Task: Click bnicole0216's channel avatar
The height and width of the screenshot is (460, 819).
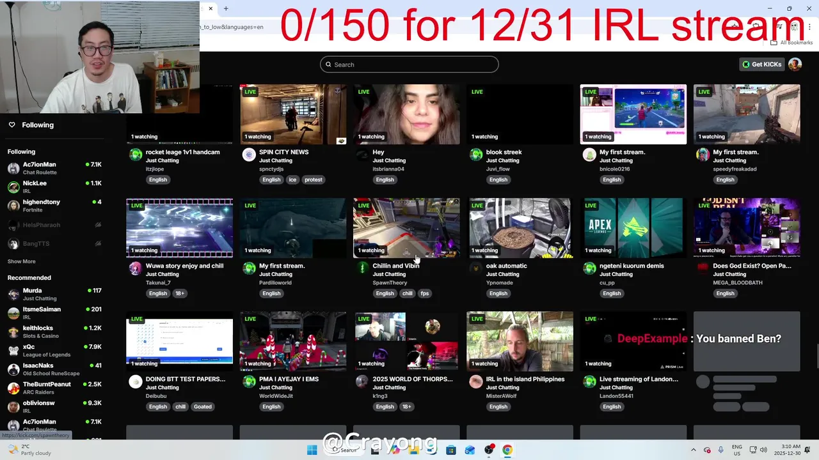Action: (589, 155)
